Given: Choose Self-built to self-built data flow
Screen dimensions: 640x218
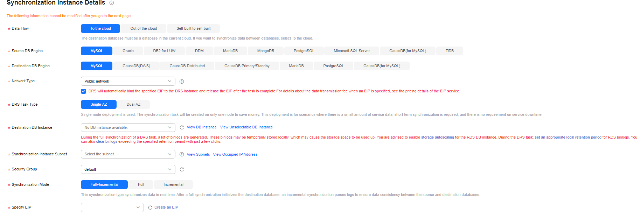Looking at the screenshot, I should [x=193, y=28].
